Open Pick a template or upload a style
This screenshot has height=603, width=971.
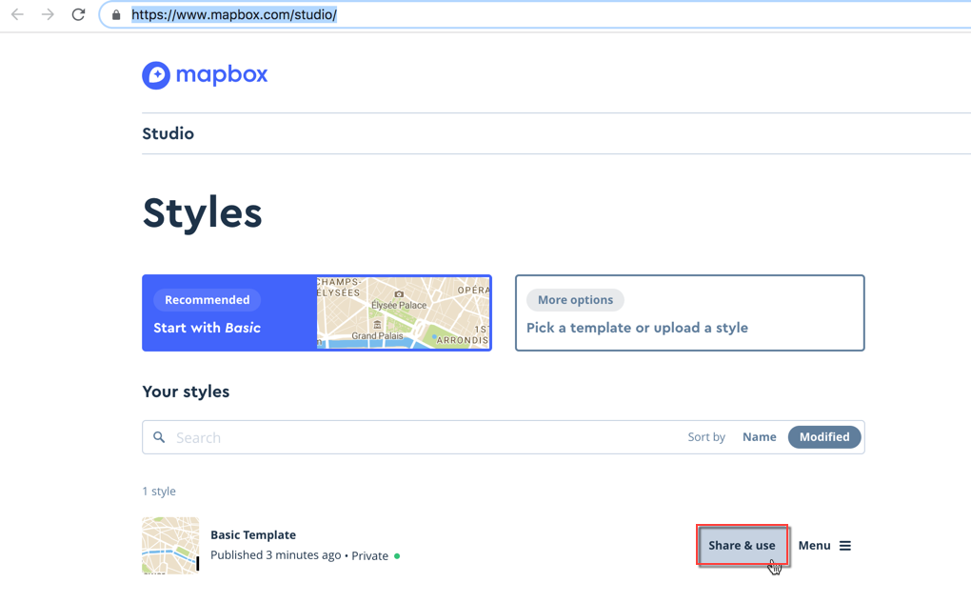point(690,313)
